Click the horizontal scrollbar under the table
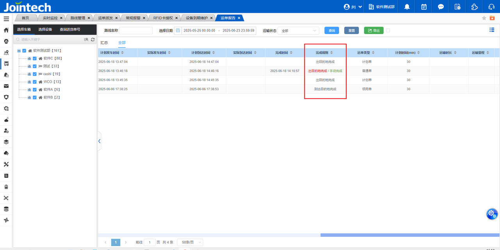This screenshot has height=250, width=500. pyautogui.click(x=406, y=235)
